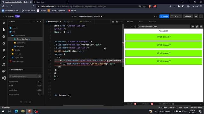Viewport: 204px width, 114px height.
Task: Open question.js in the file tree
Action: click(21, 43)
